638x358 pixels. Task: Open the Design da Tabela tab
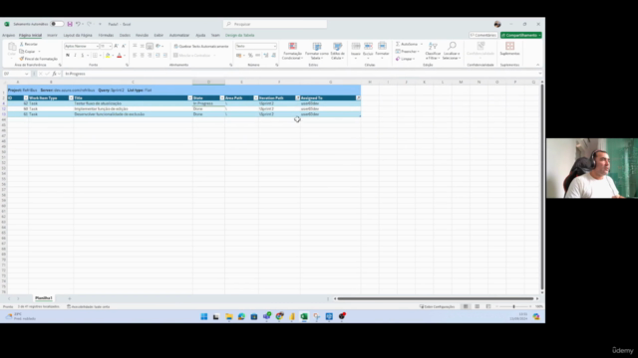[x=239, y=36]
